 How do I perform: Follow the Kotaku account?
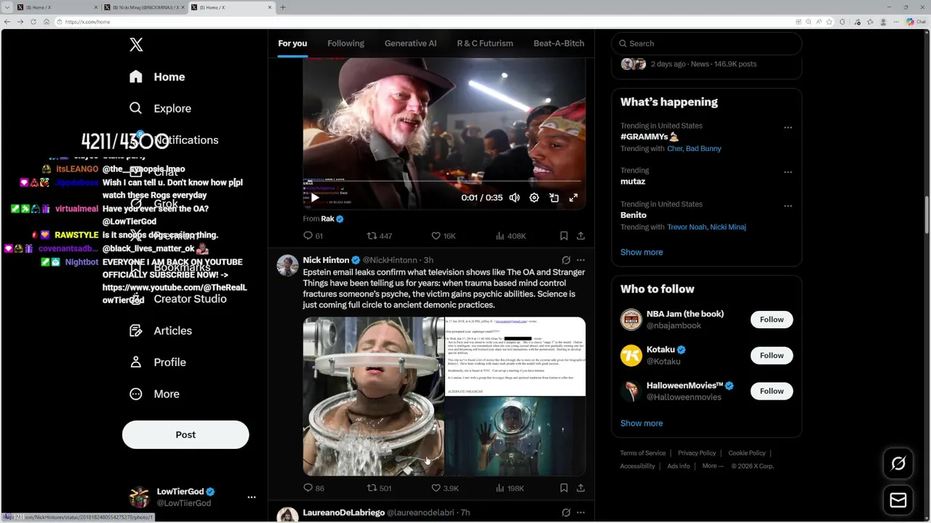point(772,355)
